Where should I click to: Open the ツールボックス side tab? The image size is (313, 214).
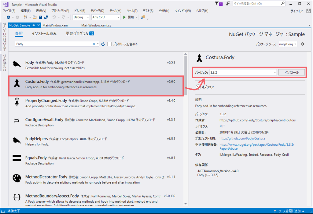click(x=4, y=63)
